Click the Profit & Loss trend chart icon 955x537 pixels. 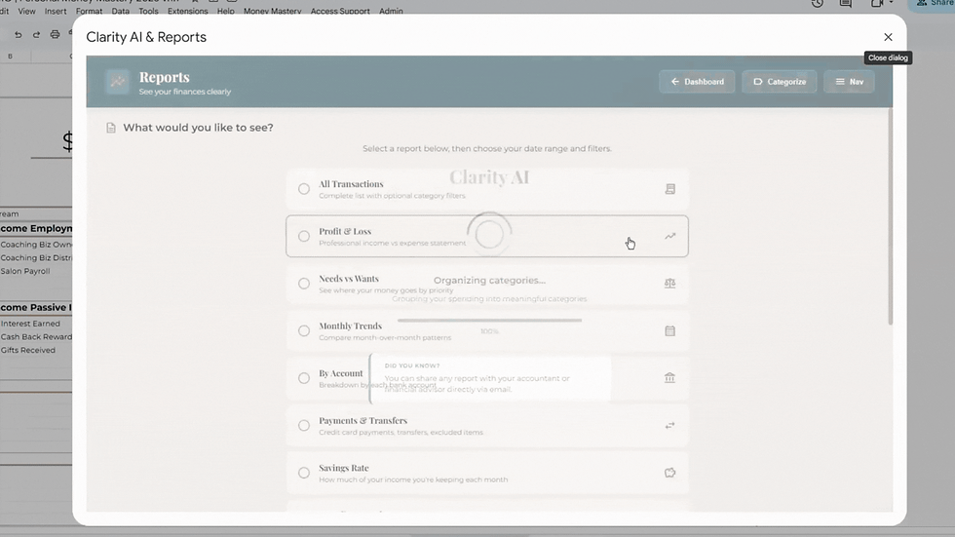coord(670,236)
